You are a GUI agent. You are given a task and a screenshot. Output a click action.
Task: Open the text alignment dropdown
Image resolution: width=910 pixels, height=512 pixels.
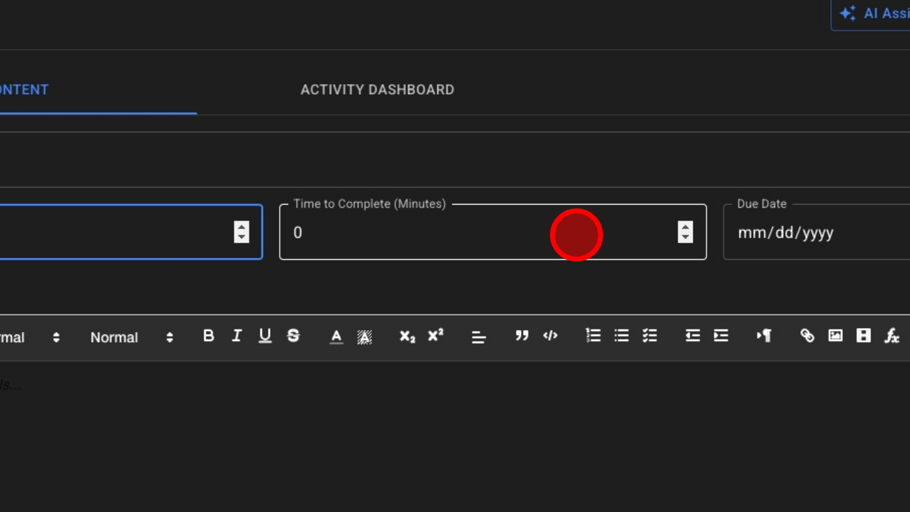pyautogui.click(x=479, y=337)
